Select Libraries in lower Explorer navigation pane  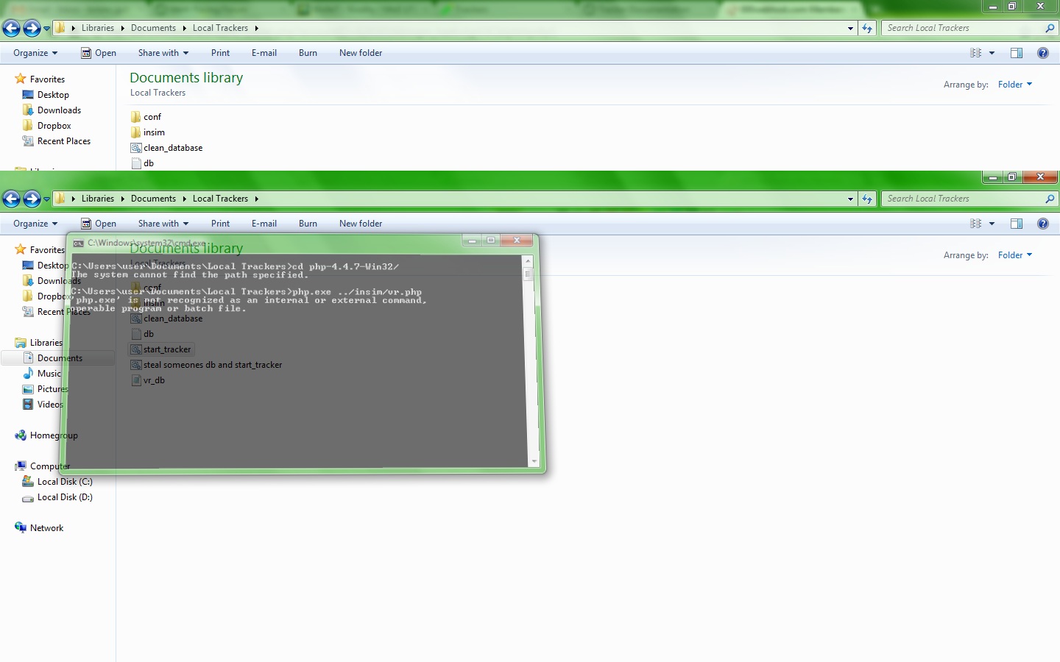[39, 343]
